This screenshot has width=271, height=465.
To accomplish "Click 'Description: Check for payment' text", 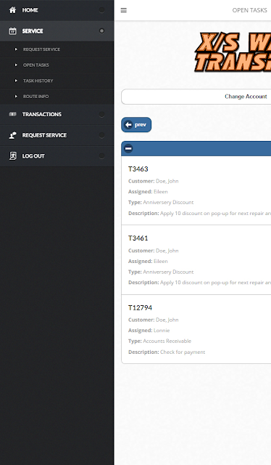I will [x=167, y=352].
